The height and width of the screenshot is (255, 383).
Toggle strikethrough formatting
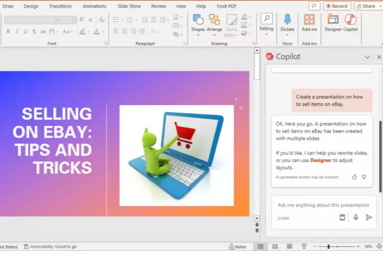coord(43,32)
